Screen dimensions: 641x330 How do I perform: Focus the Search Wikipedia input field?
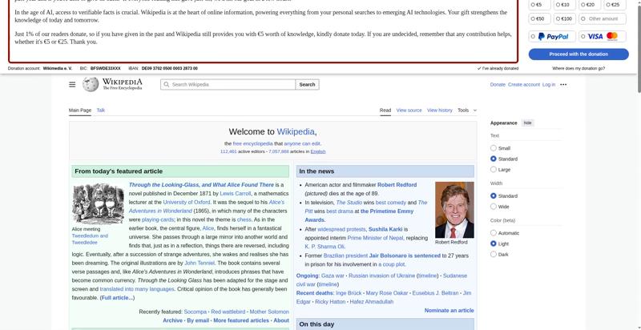pyautogui.click(x=228, y=85)
